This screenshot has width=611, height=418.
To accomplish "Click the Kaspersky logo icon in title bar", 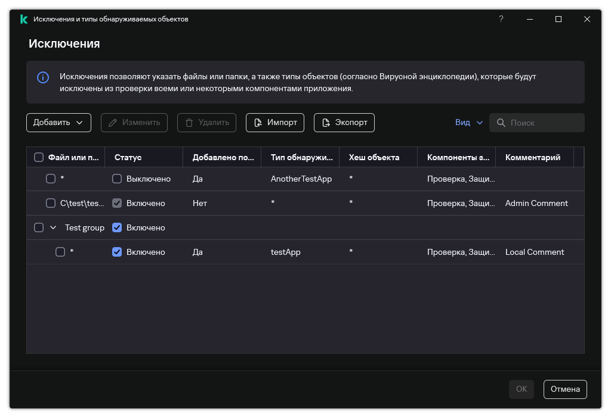I will (x=24, y=19).
